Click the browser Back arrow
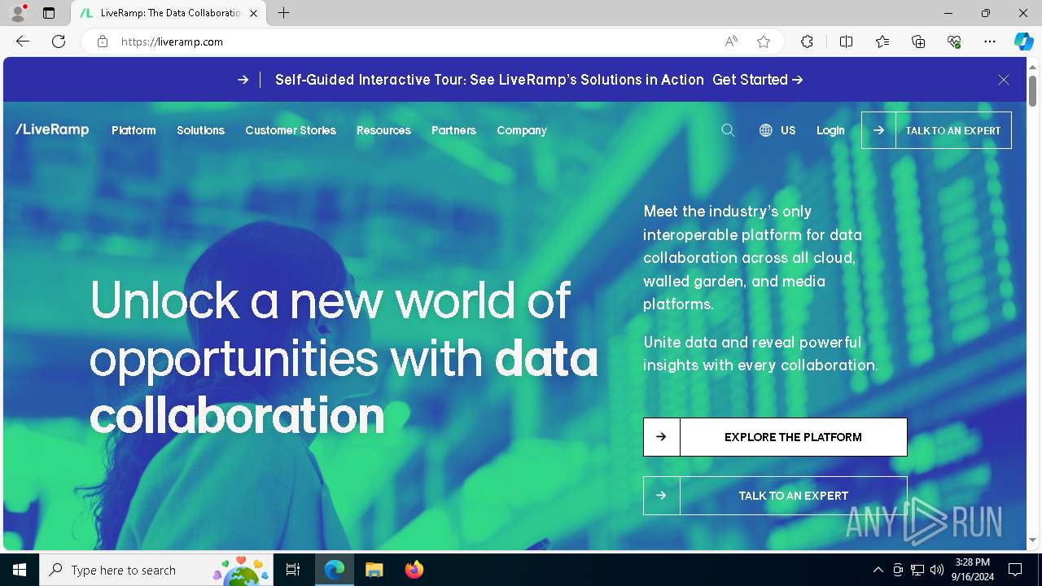The image size is (1042, 586). point(23,42)
